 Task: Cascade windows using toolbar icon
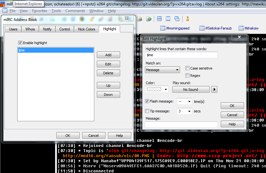tap(177, 19)
